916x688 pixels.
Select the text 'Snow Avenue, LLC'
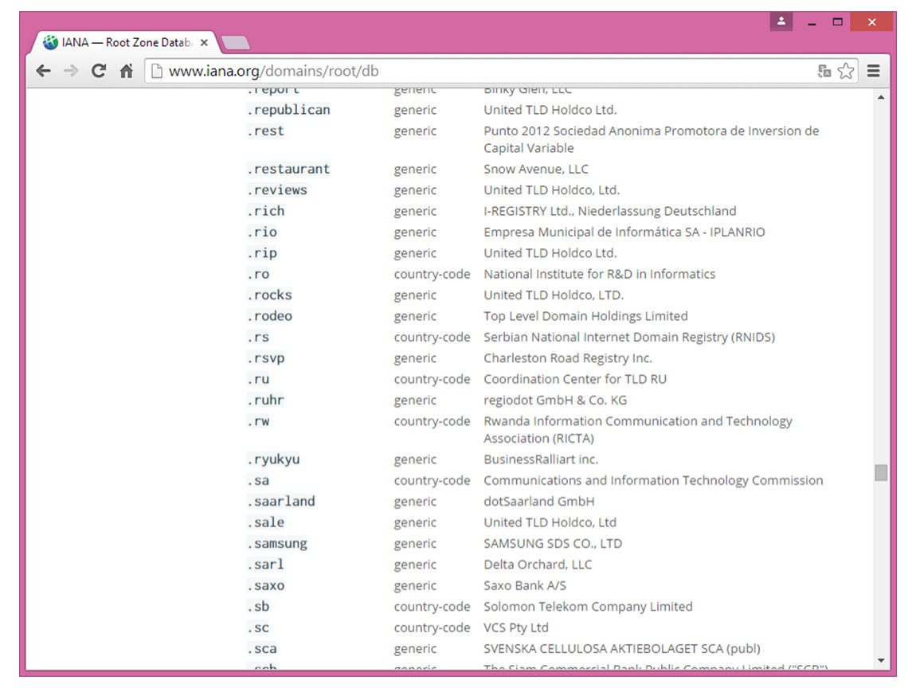[x=536, y=169]
